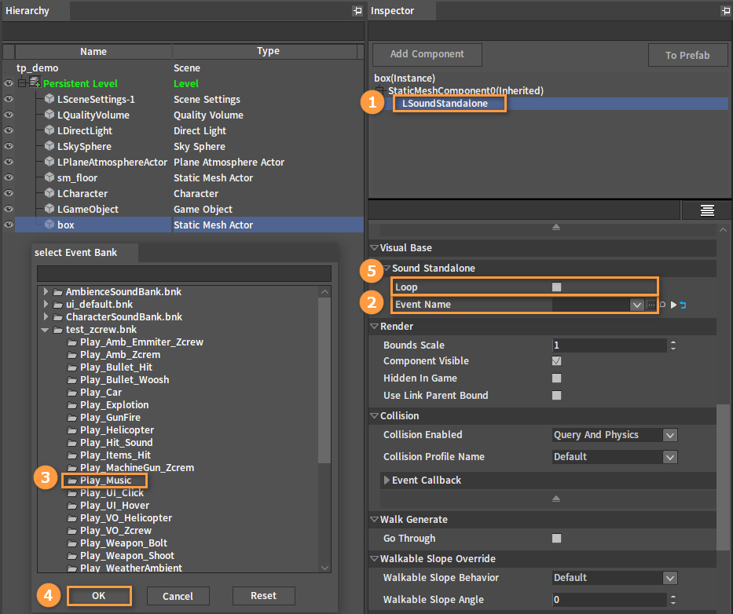The image size is (733, 614).
Task: Collapse the Render section
Action: point(374,326)
